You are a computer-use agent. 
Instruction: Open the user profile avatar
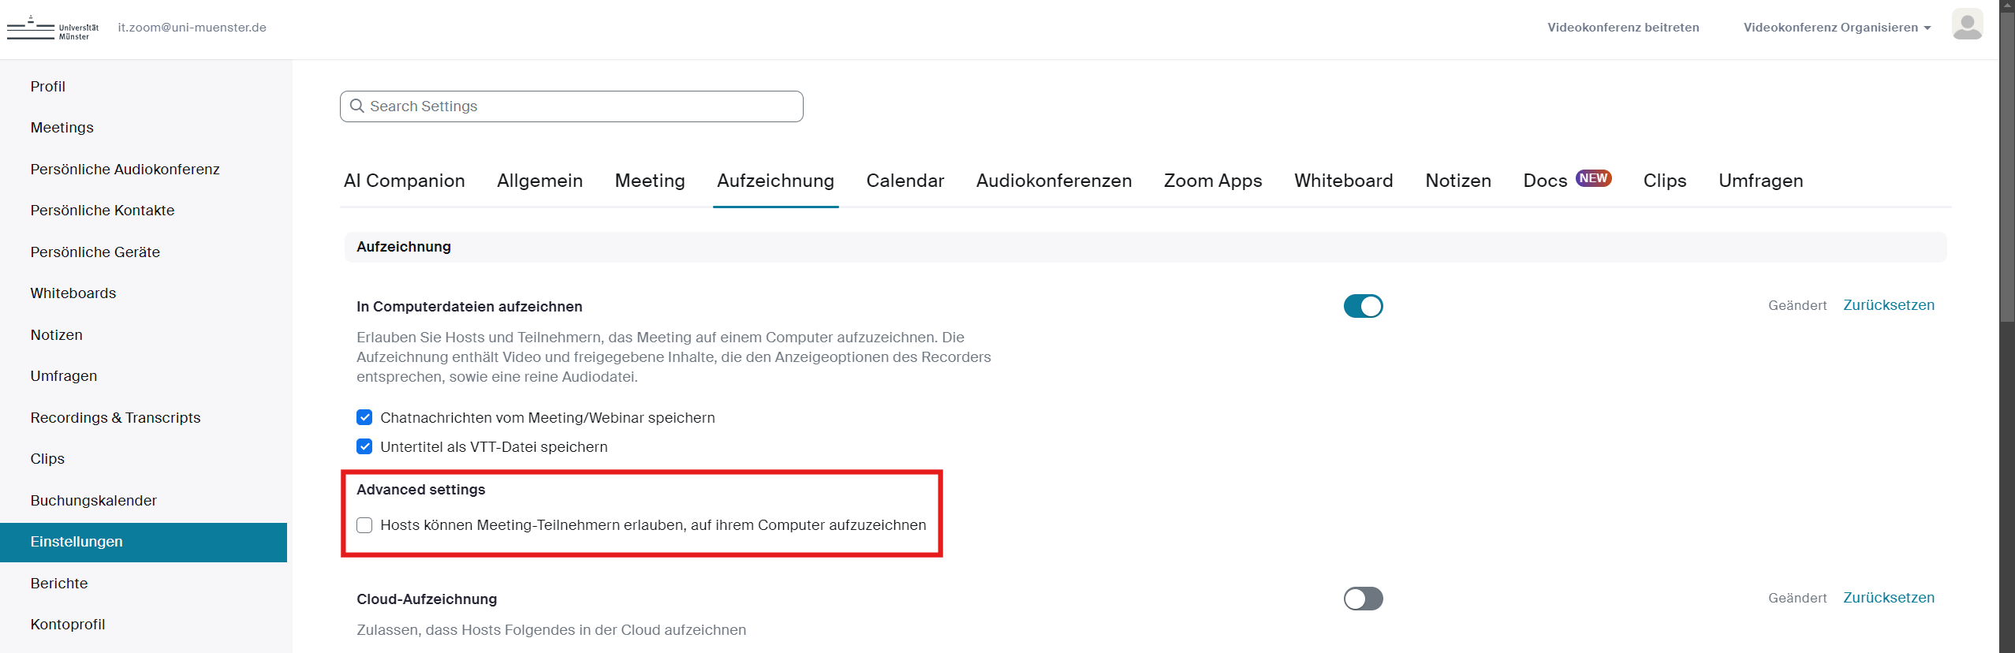pyautogui.click(x=1966, y=24)
